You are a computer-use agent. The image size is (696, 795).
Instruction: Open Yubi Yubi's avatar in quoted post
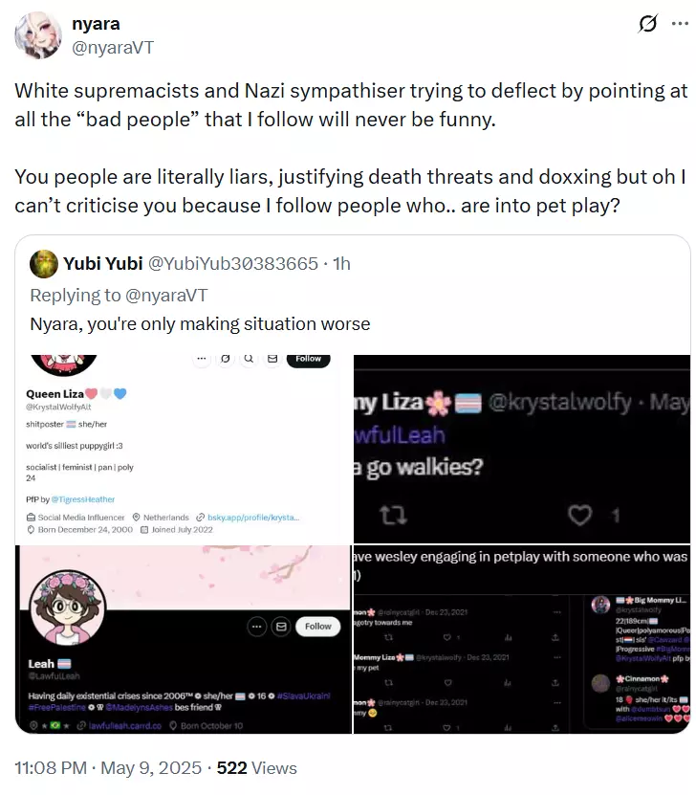tap(44, 264)
